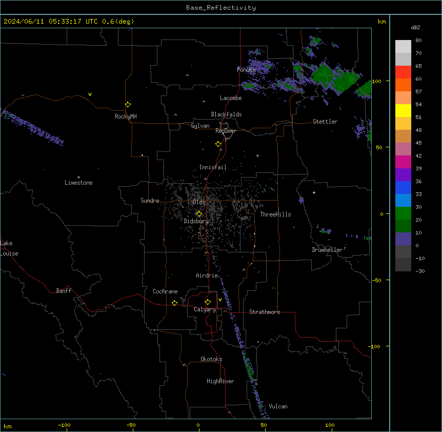
Task: Click the Blackfalds city label
Action: [x=226, y=114]
